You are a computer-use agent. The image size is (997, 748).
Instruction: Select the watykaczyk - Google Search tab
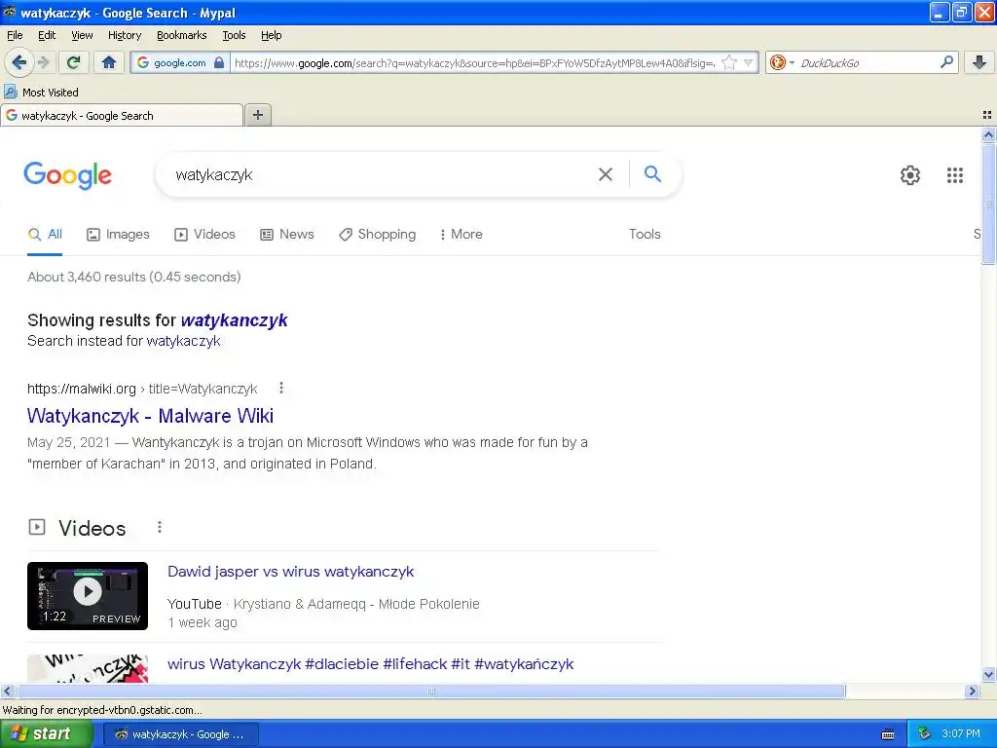click(122, 116)
